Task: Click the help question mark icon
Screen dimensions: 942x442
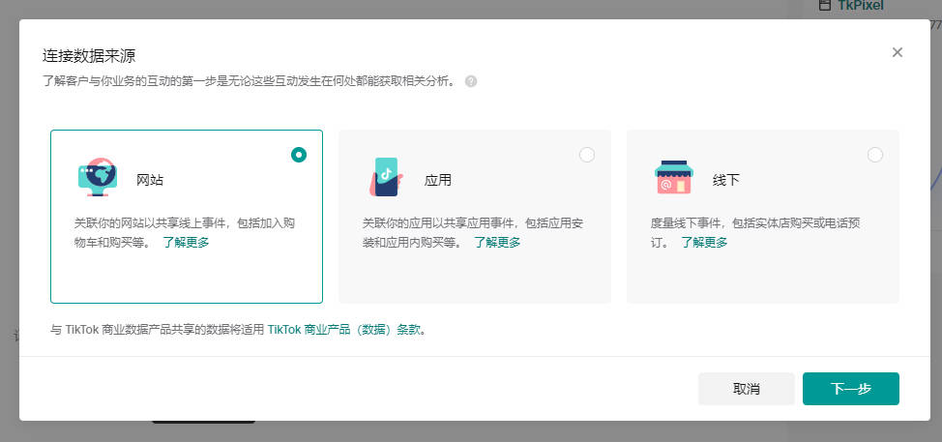Action: [x=471, y=81]
